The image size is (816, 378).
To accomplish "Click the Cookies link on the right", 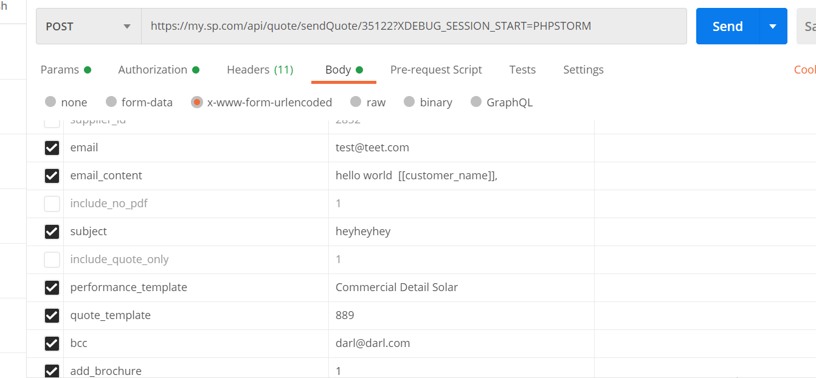I will 804,70.
